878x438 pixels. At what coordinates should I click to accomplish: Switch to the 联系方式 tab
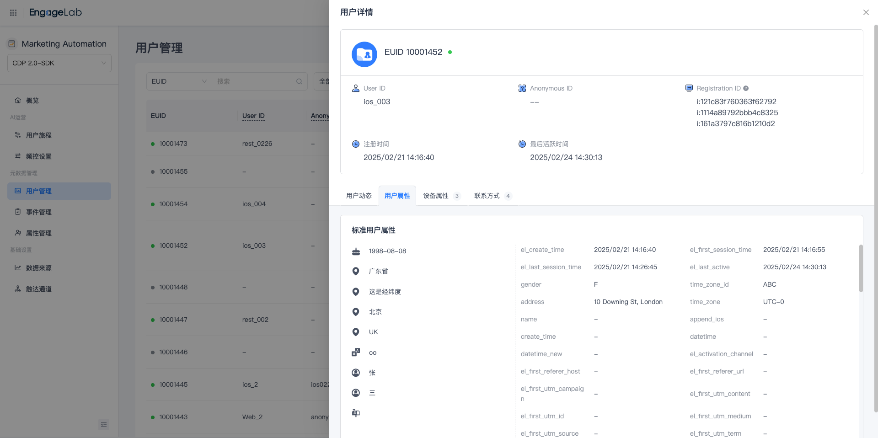[x=493, y=196]
